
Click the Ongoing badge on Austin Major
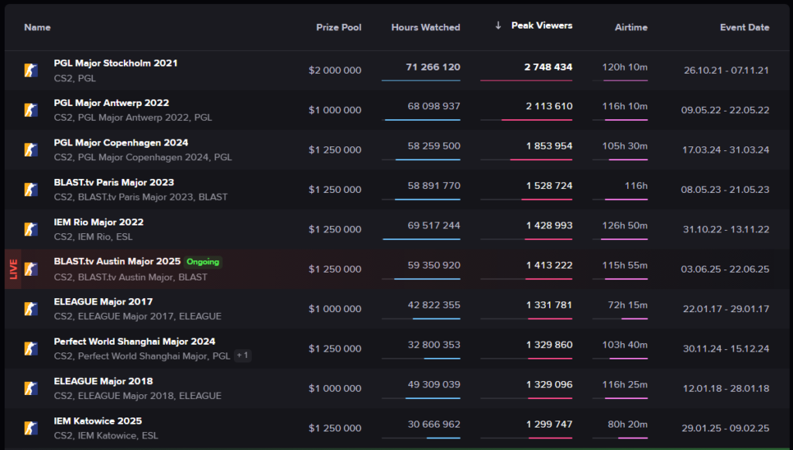(x=203, y=262)
